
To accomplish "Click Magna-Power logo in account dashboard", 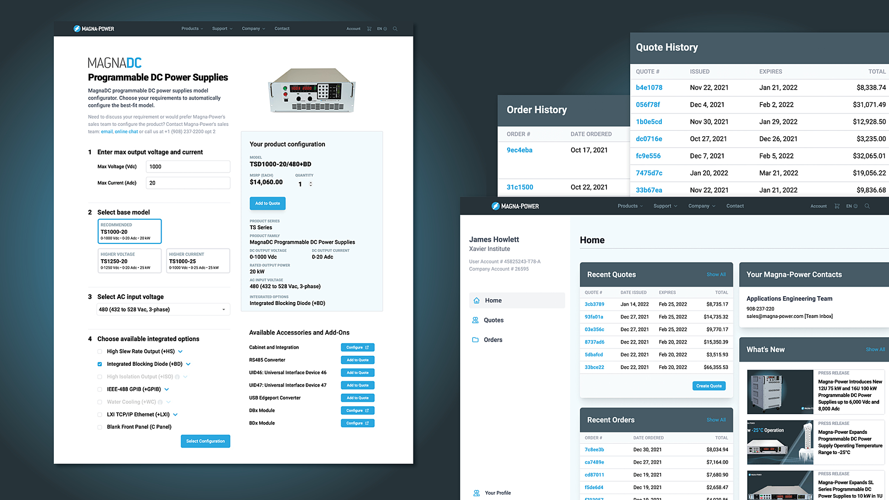I will tap(515, 206).
